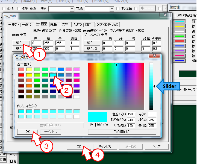Open the 傾き dropdown list
The height and width of the screenshot is (164, 197).
click(x=72, y=9)
